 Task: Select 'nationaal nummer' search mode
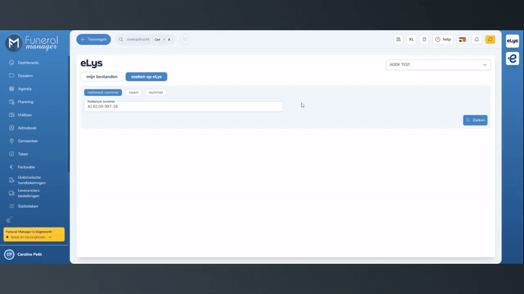[x=103, y=92]
